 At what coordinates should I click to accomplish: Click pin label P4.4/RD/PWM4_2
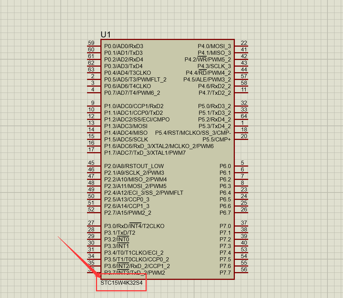pos(208,73)
